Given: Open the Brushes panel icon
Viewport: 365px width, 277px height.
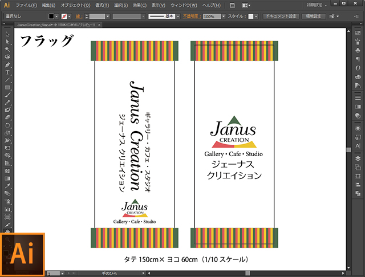Looking at the screenshot, I should point(358,42).
